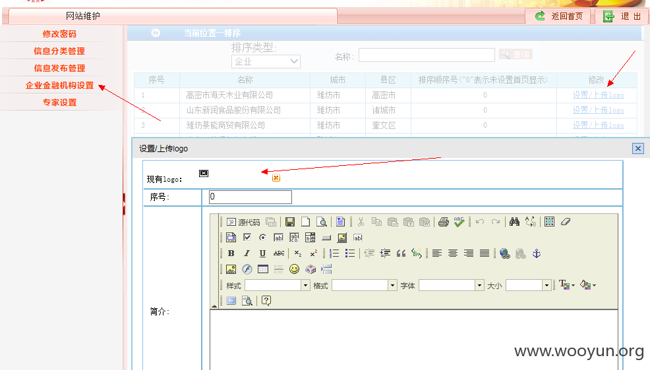Insert Flash with the Flash icon
Screen dimensions: 650x370
247,269
